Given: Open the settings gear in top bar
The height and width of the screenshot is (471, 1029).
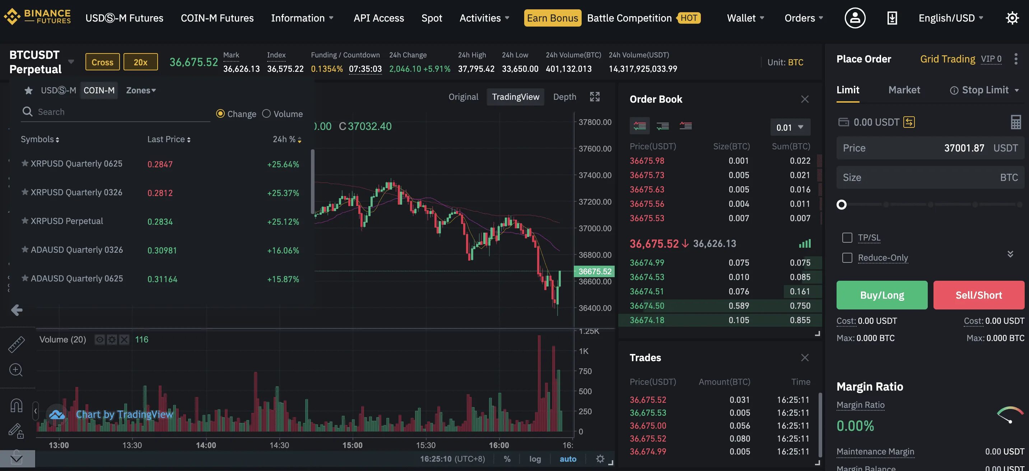Looking at the screenshot, I should [1012, 18].
